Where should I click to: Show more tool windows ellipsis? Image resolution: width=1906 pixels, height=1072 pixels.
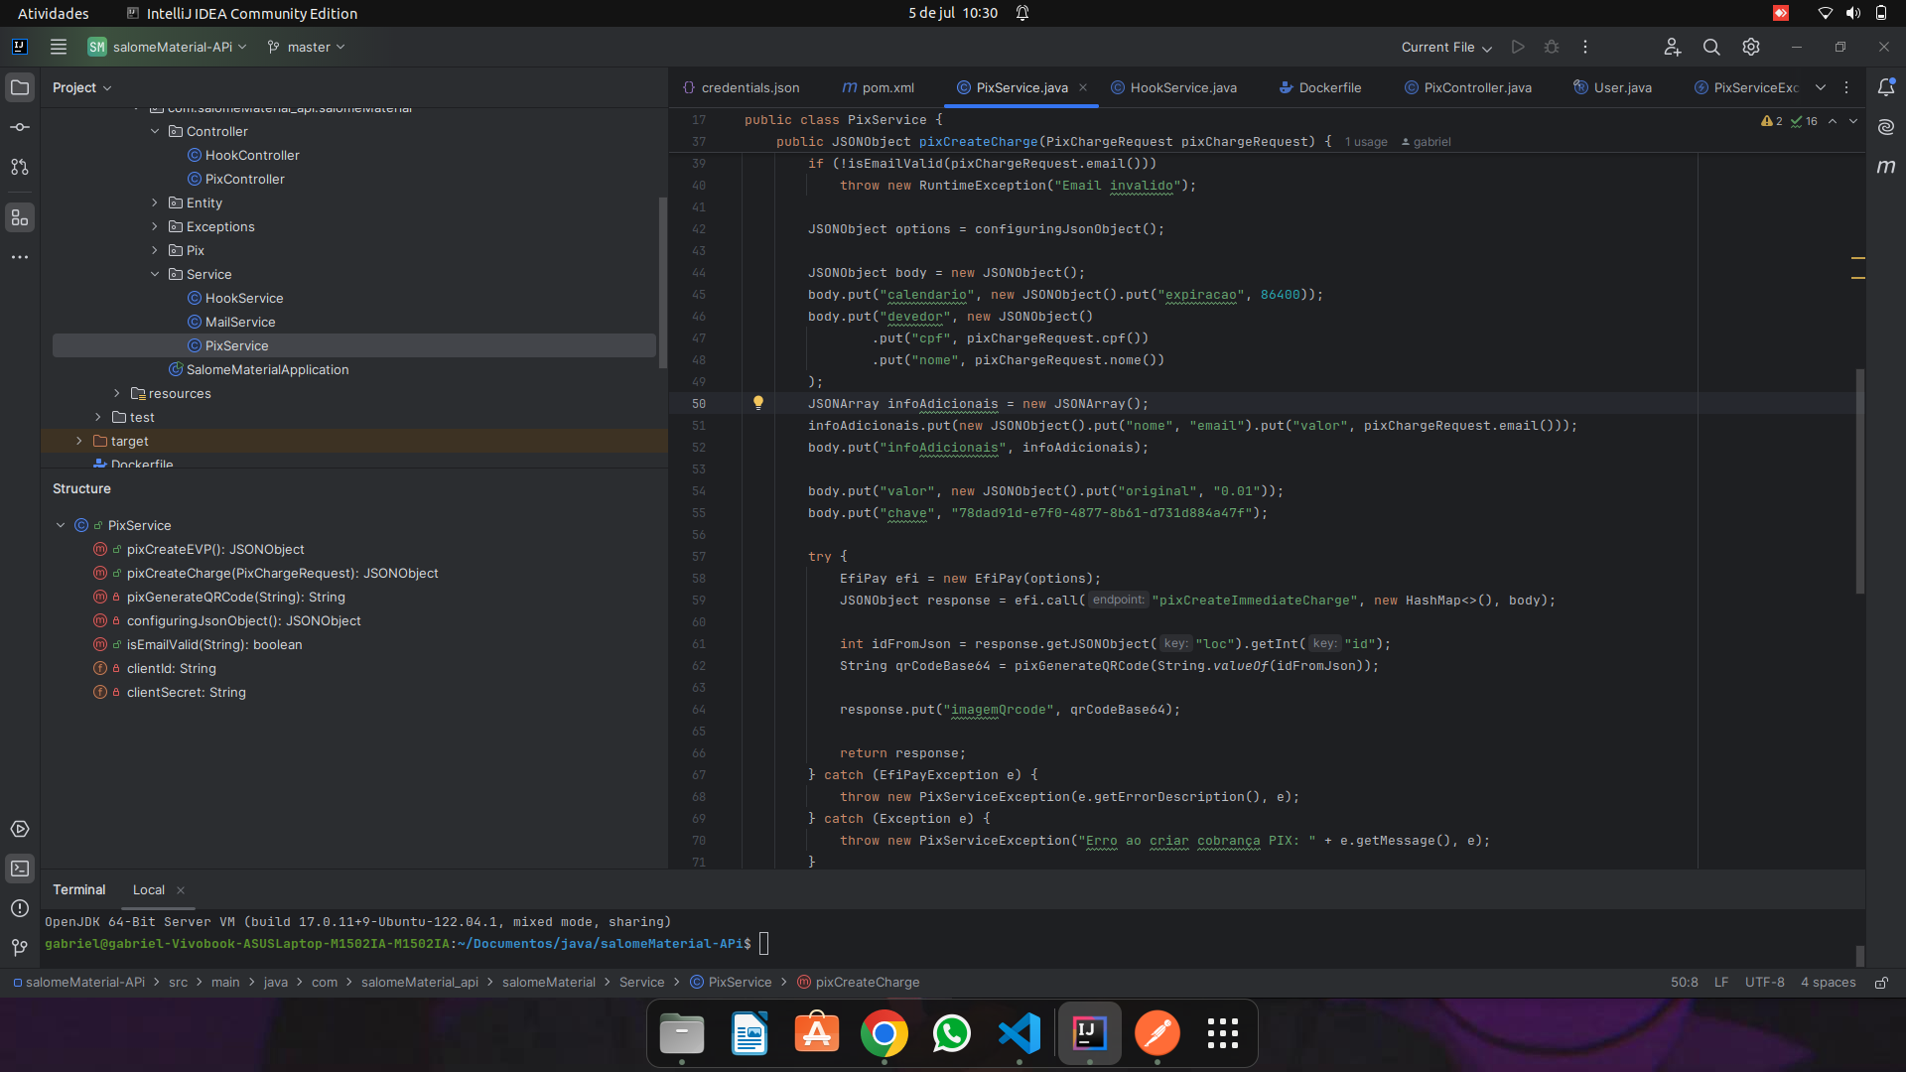pos(20,257)
